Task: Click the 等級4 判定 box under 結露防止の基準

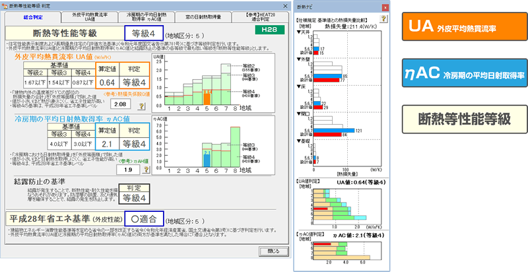Action: [x=135, y=198]
